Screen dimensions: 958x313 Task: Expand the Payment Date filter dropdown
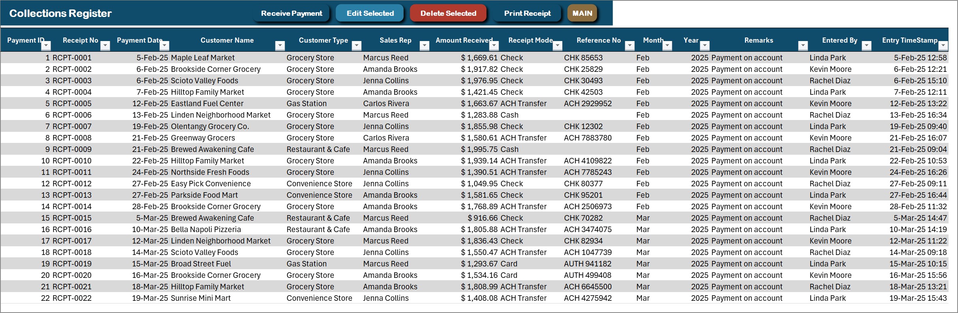(x=165, y=46)
